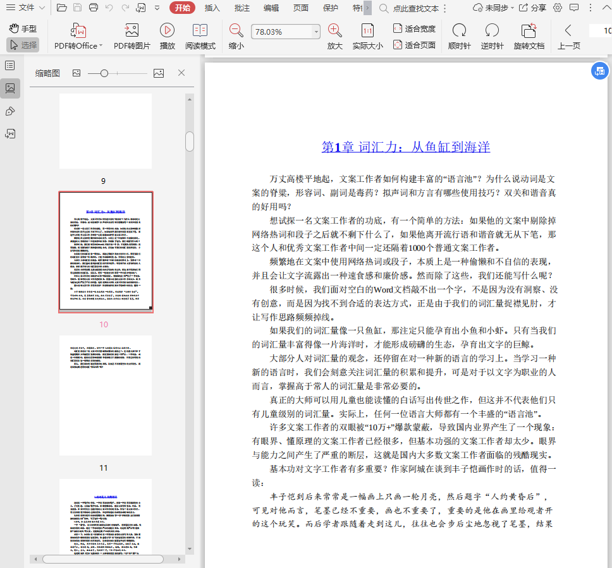Switch to the 批注 tab

[x=242, y=8]
